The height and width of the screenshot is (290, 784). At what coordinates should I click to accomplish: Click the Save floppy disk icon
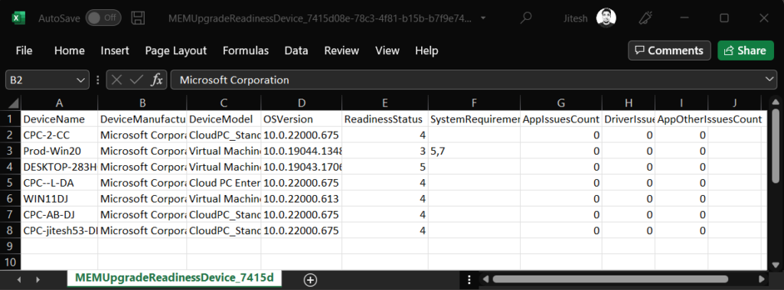(x=138, y=18)
